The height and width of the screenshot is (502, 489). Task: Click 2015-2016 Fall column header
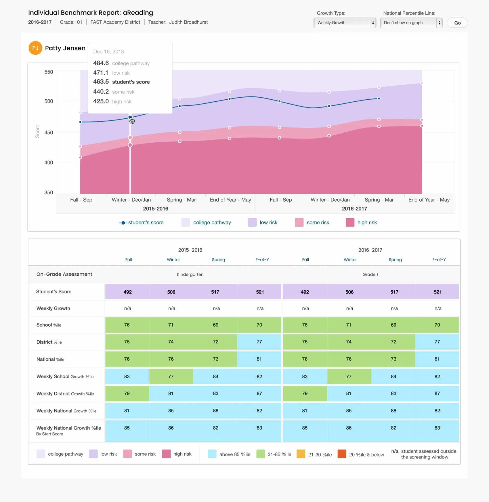(129, 259)
